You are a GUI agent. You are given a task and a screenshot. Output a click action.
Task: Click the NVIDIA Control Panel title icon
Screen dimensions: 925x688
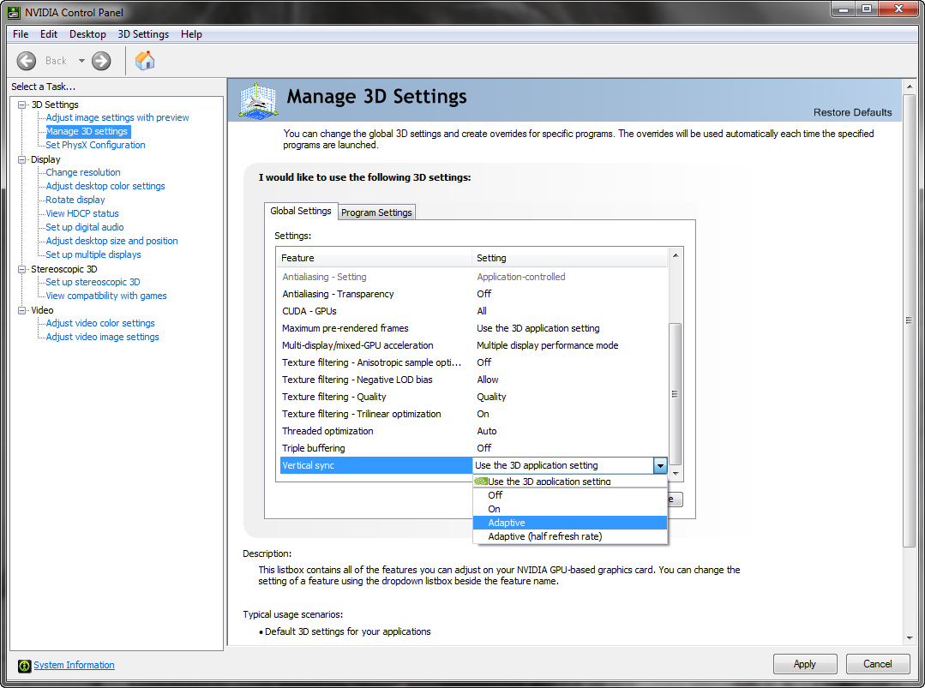(14, 12)
